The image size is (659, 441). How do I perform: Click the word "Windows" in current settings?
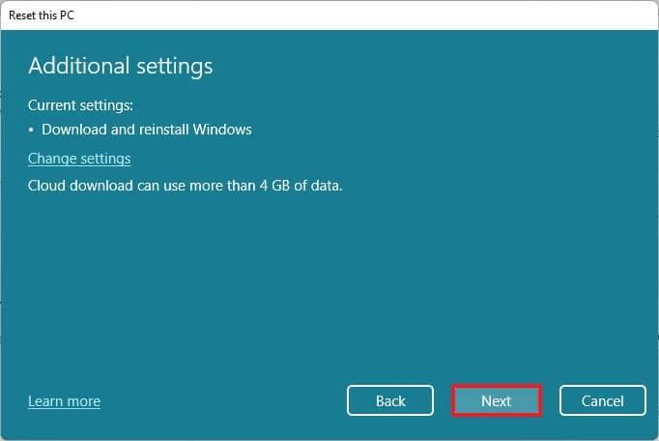pyautogui.click(x=222, y=130)
